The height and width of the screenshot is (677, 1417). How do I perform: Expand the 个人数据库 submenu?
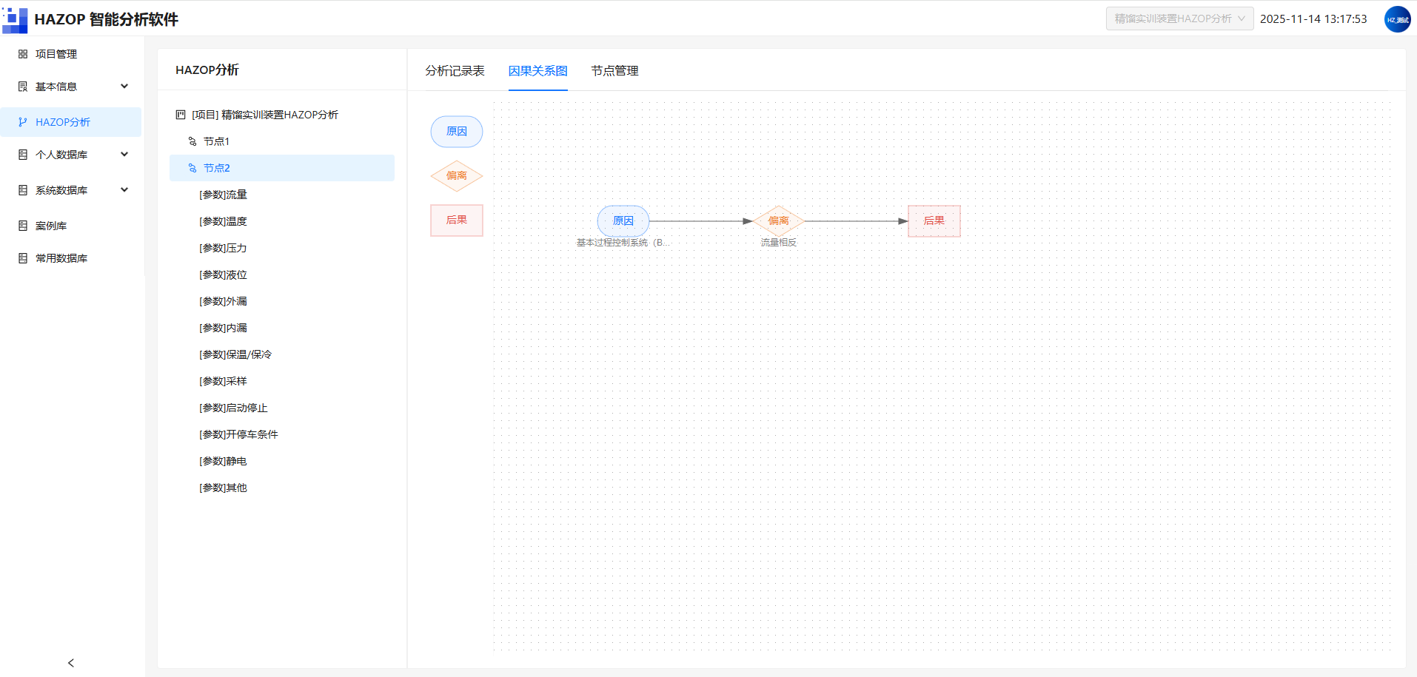pyautogui.click(x=124, y=155)
